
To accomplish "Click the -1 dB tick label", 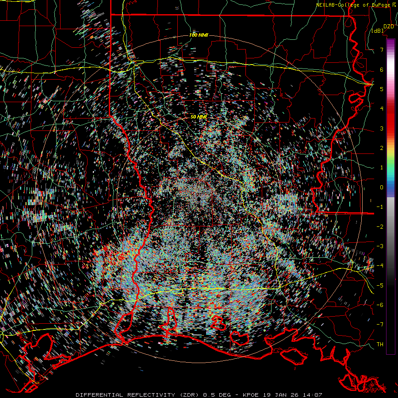I will [x=380, y=207].
